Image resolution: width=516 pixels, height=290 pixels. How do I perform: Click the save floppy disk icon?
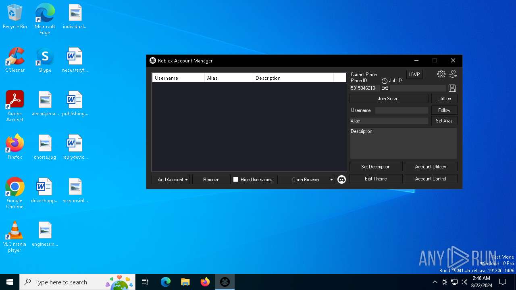(452, 88)
